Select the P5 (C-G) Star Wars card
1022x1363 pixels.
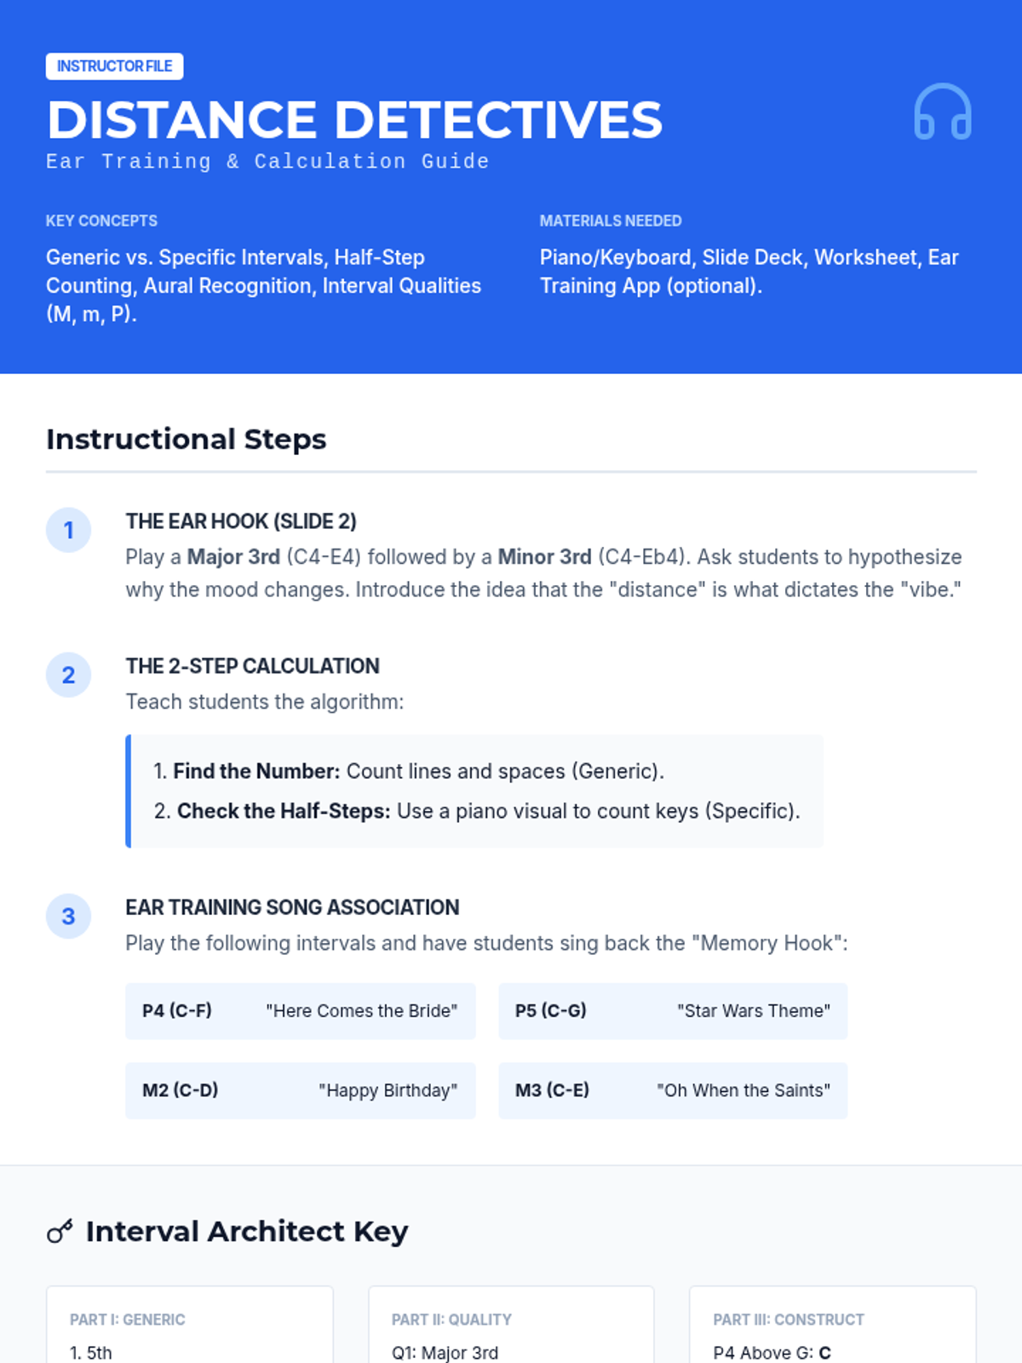tap(672, 1011)
